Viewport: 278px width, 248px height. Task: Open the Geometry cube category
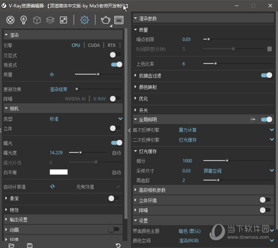coord(37,20)
